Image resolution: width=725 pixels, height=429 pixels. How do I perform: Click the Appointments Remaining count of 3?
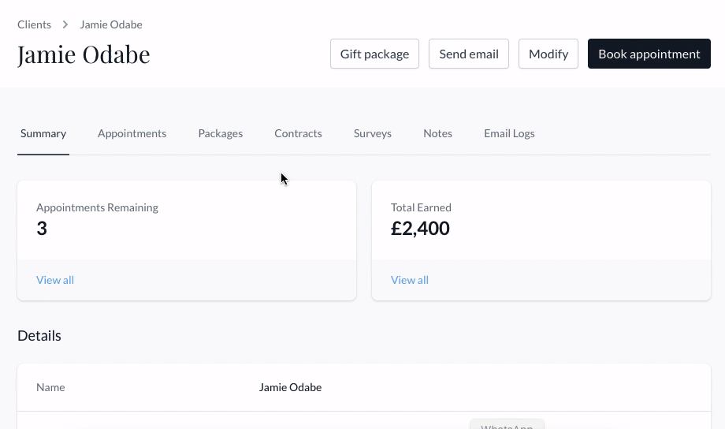(x=42, y=229)
